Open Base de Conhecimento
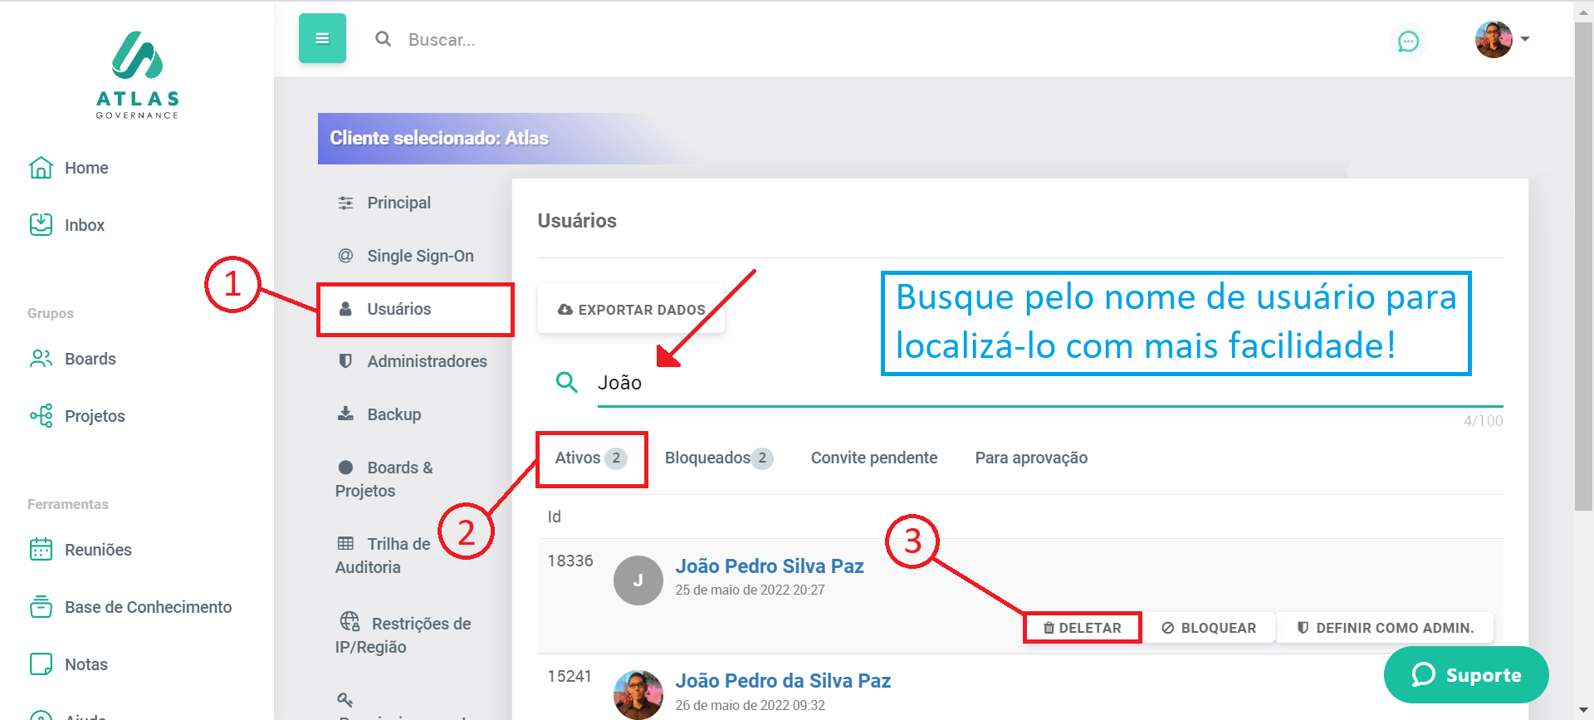 (x=147, y=607)
